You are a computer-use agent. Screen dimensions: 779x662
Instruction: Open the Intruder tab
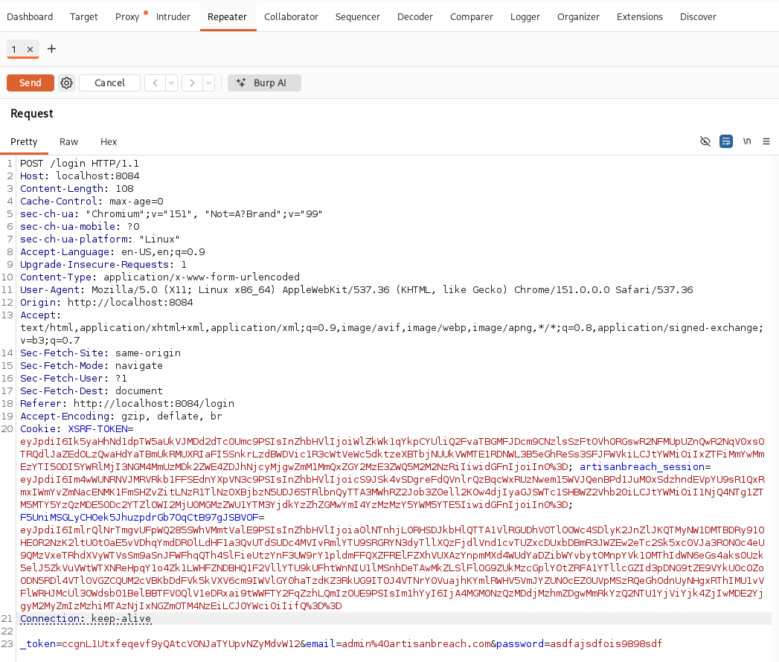click(x=173, y=16)
